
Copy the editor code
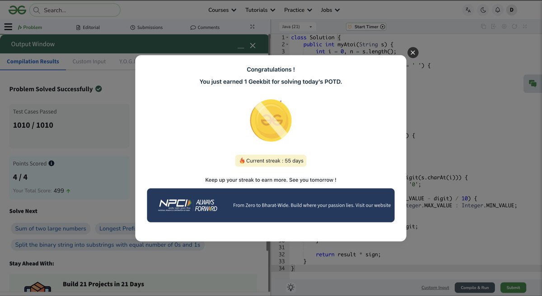(483, 27)
